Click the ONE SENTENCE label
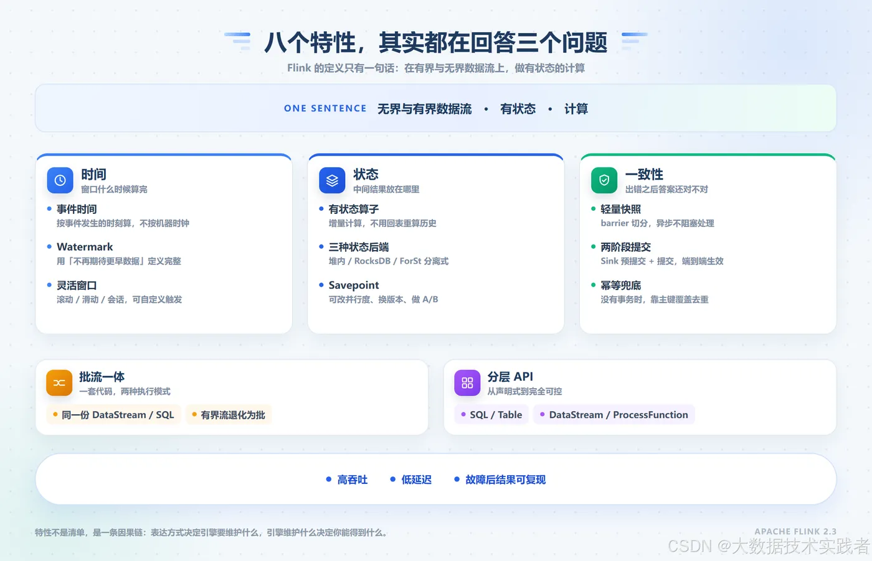Viewport: 872px width, 561px height. point(325,108)
